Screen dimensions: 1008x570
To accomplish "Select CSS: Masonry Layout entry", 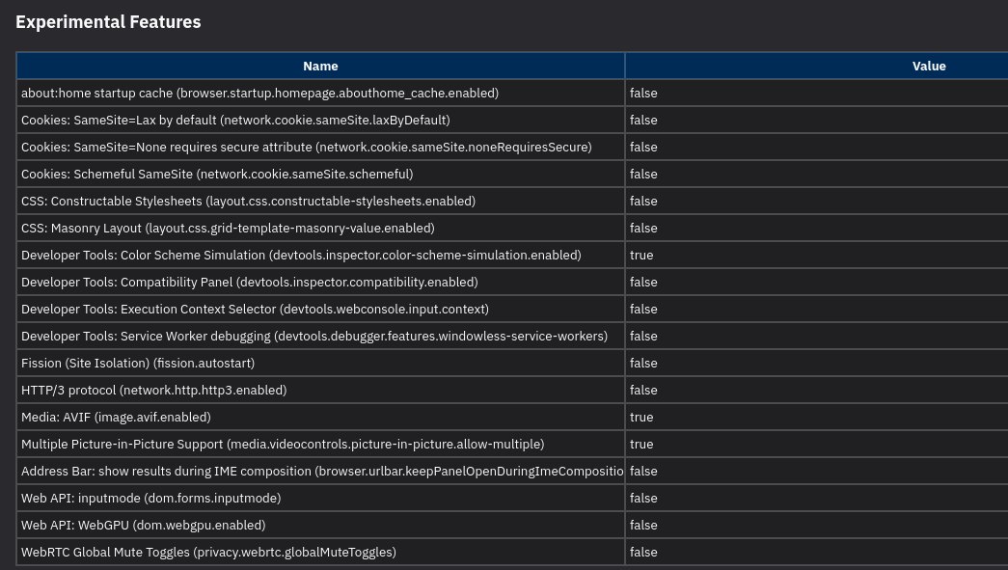I will point(228,229).
